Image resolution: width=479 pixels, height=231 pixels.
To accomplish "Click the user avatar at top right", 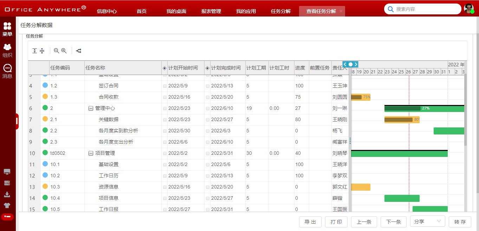I will click(469, 9).
